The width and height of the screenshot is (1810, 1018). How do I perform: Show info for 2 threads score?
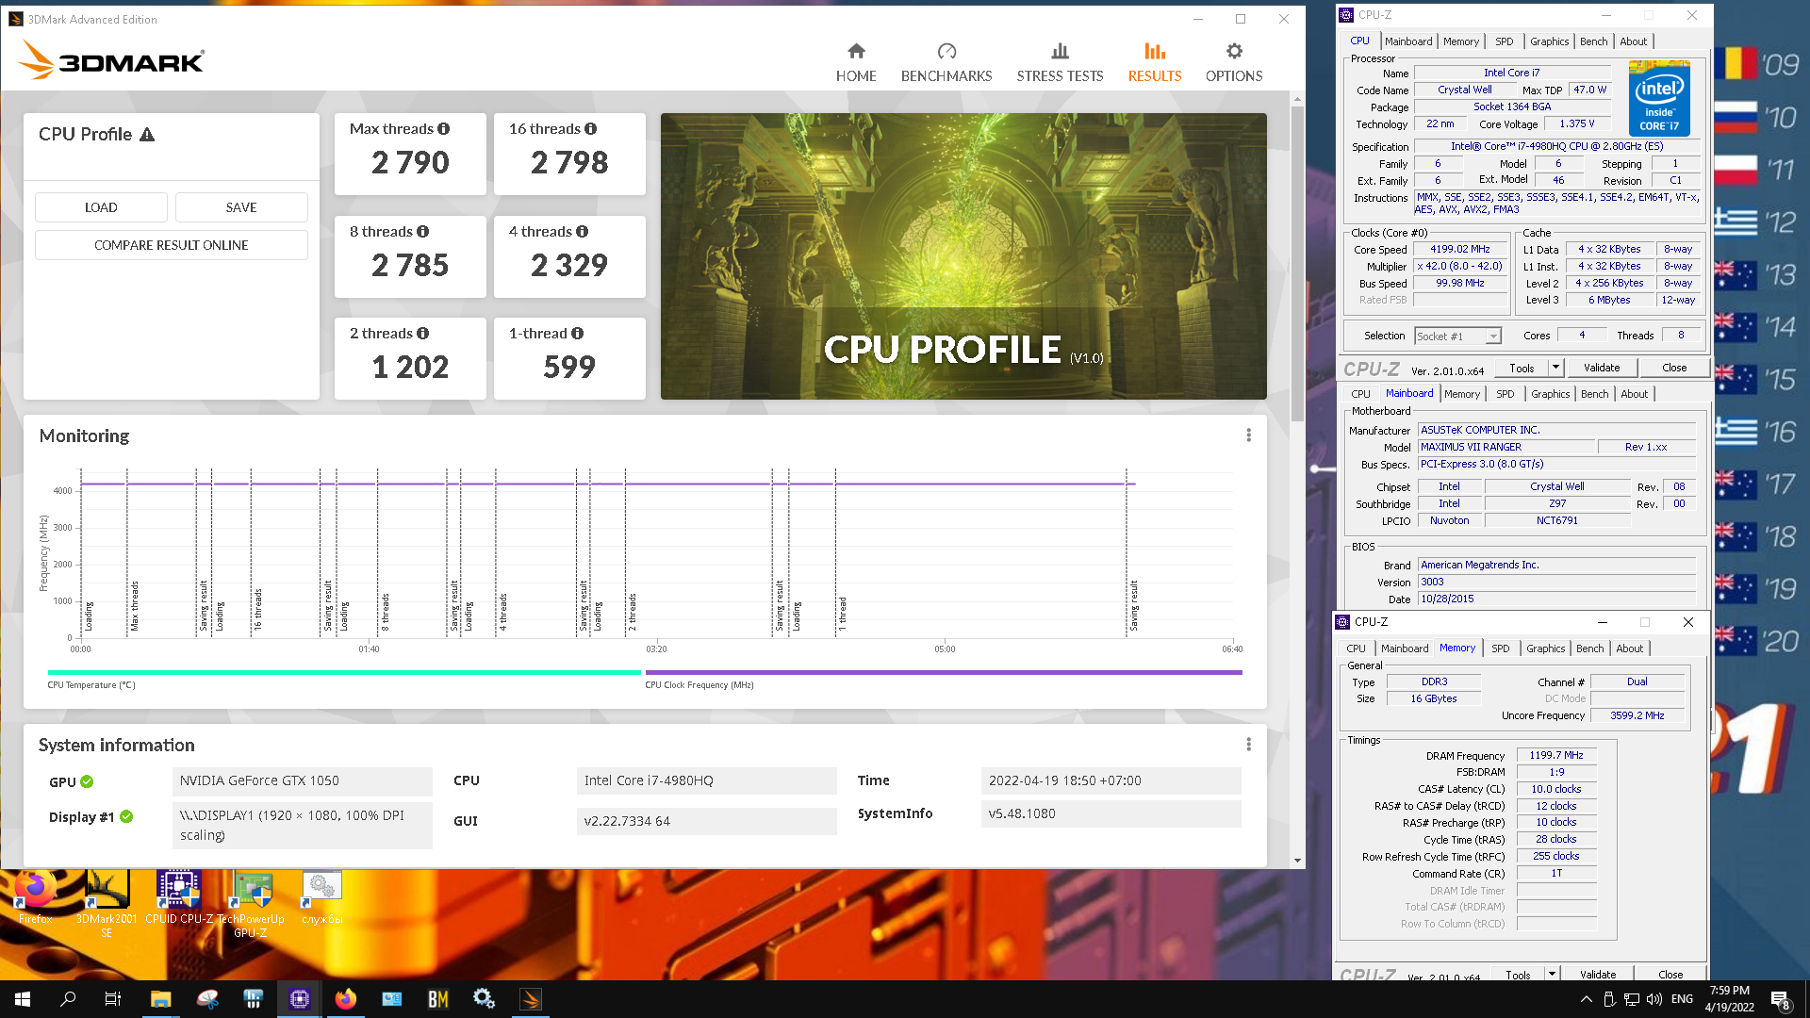coord(422,333)
